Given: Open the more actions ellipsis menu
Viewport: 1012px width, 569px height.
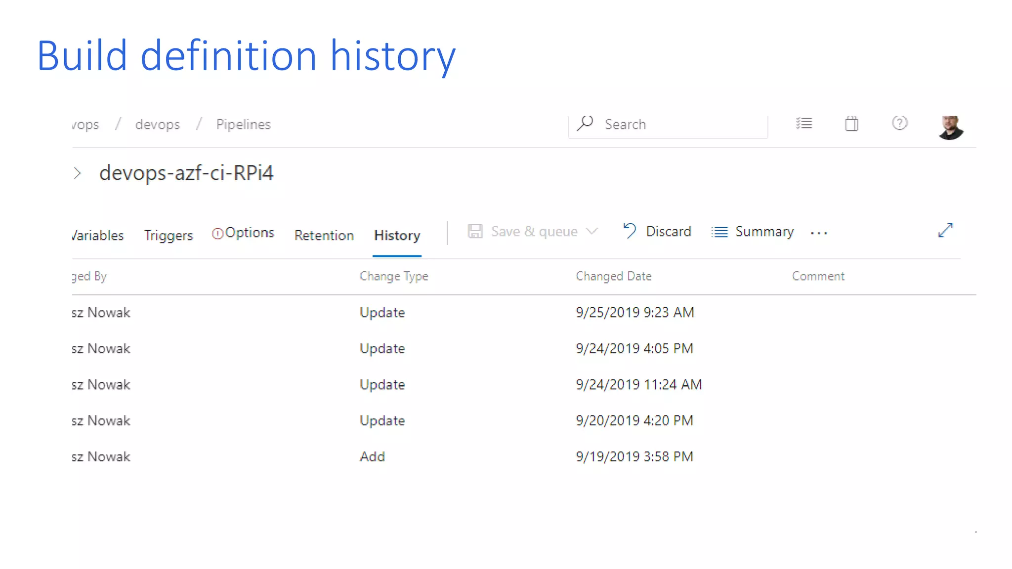Looking at the screenshot, I should click(x=819, y=233).
